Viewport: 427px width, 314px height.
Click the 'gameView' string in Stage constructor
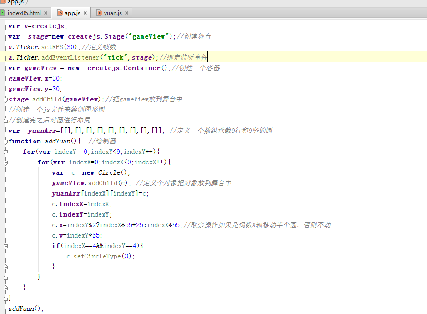point(148,36)
